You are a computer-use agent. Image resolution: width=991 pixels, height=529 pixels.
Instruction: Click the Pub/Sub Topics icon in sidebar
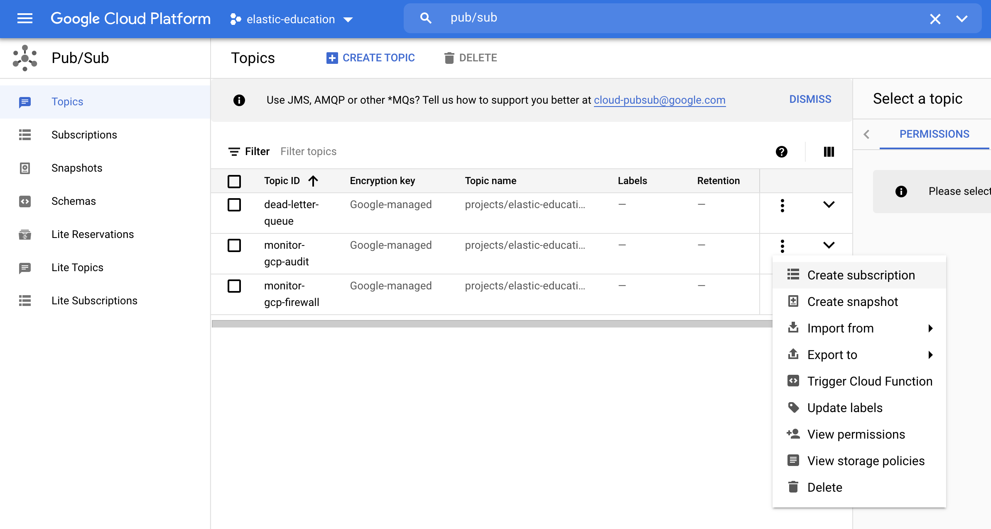point(25,101)
